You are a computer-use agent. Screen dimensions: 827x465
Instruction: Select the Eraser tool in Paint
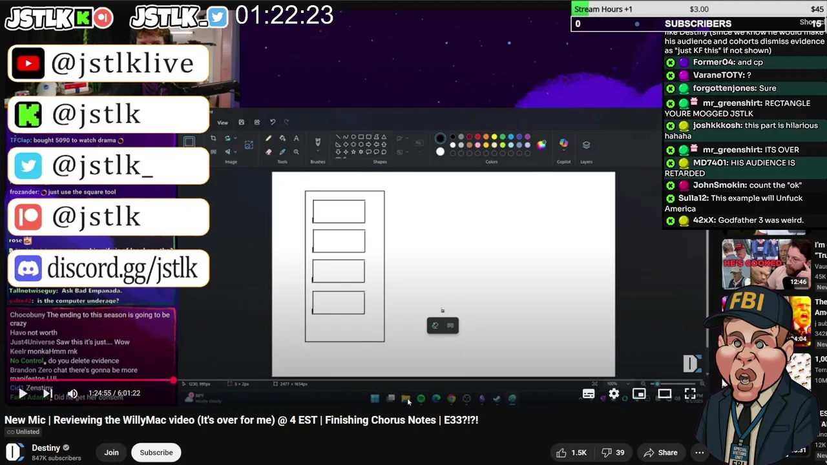[x=269, y=152]
